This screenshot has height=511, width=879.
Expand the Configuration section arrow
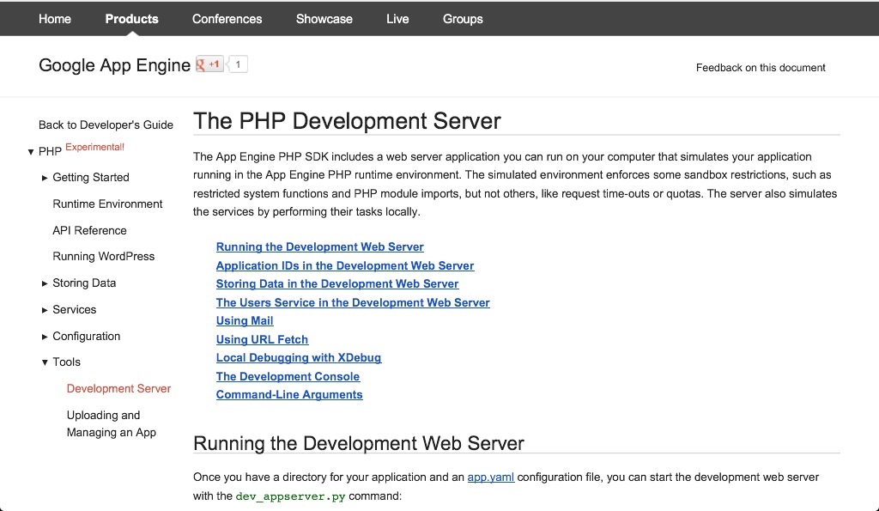coord(45,337)
